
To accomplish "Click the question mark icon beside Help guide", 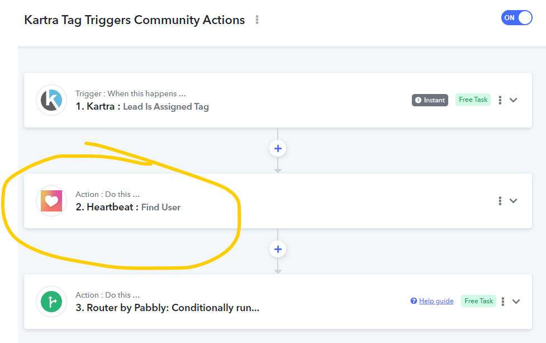I will click(x=414, y=301).
